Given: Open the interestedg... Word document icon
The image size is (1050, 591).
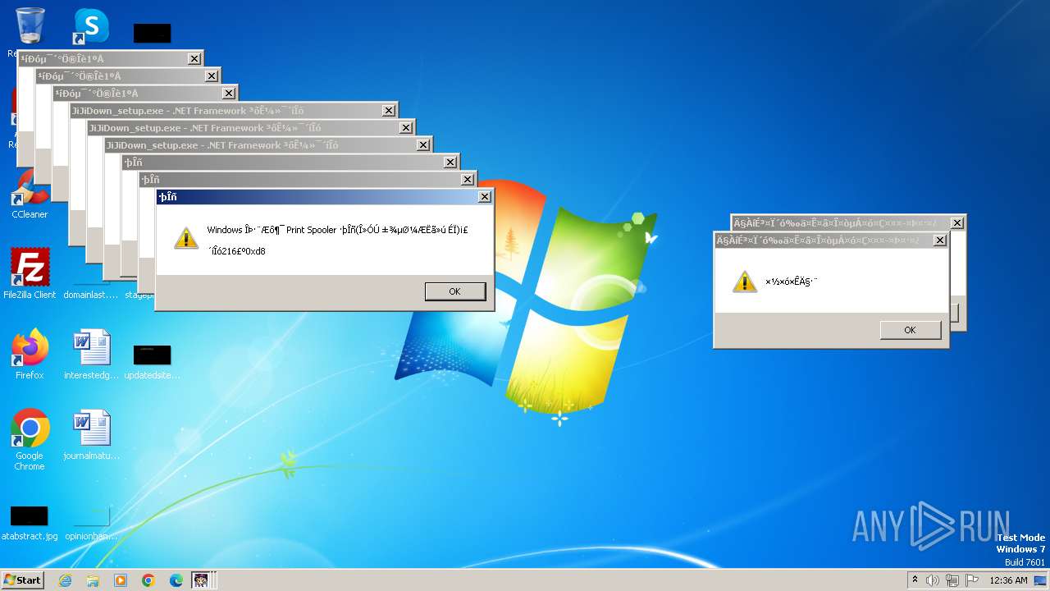Looking at the screenshot, I should click(91, 354).
